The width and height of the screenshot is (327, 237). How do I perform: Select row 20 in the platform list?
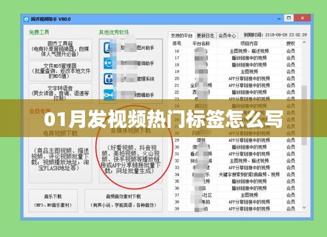coord(235,78)
